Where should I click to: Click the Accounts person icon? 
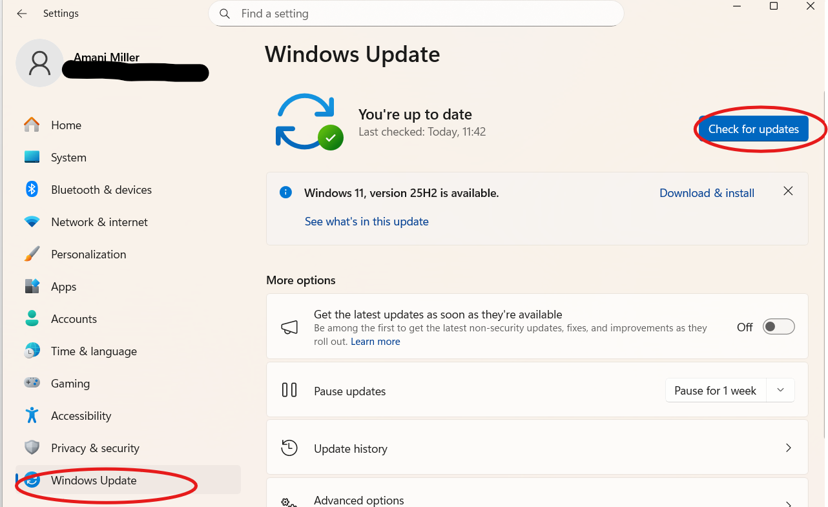(x=32, y=318)
